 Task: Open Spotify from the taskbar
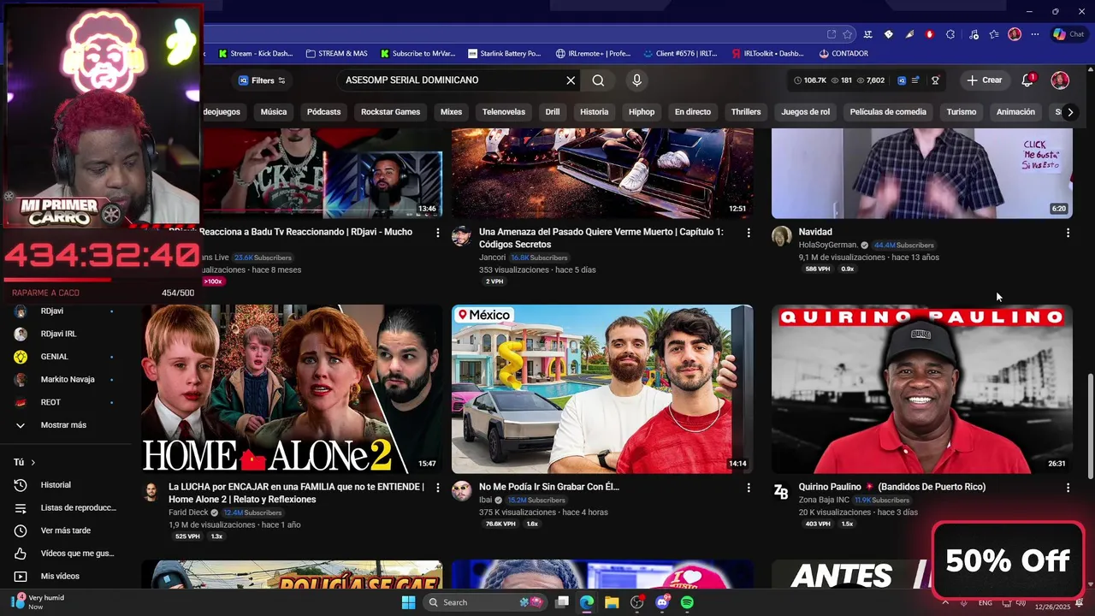click(x=687, y=602)
